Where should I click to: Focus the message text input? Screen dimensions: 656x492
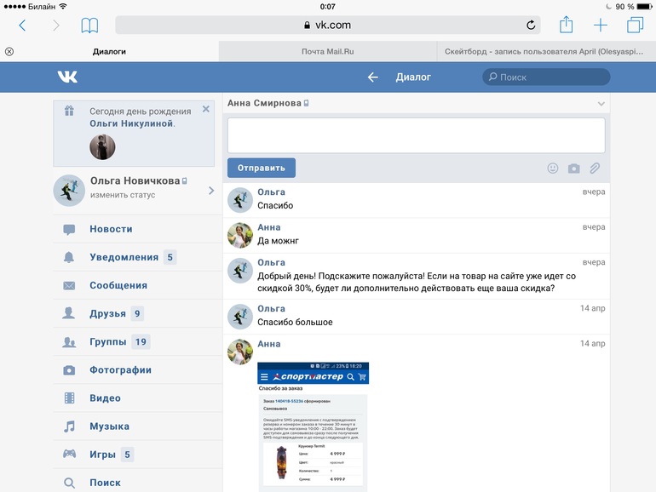tap(416, 135)
